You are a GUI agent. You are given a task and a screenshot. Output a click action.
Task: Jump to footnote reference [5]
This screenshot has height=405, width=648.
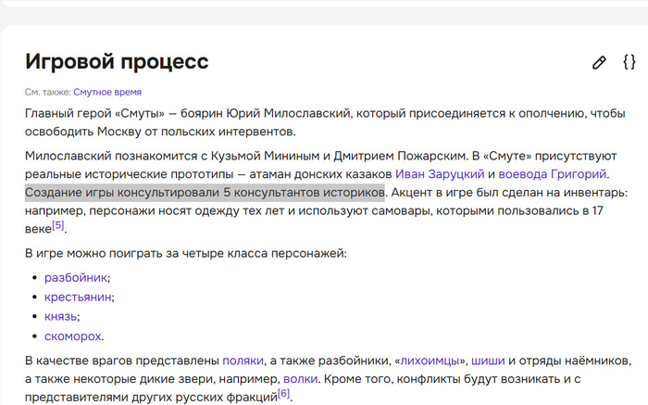point(58,225)
